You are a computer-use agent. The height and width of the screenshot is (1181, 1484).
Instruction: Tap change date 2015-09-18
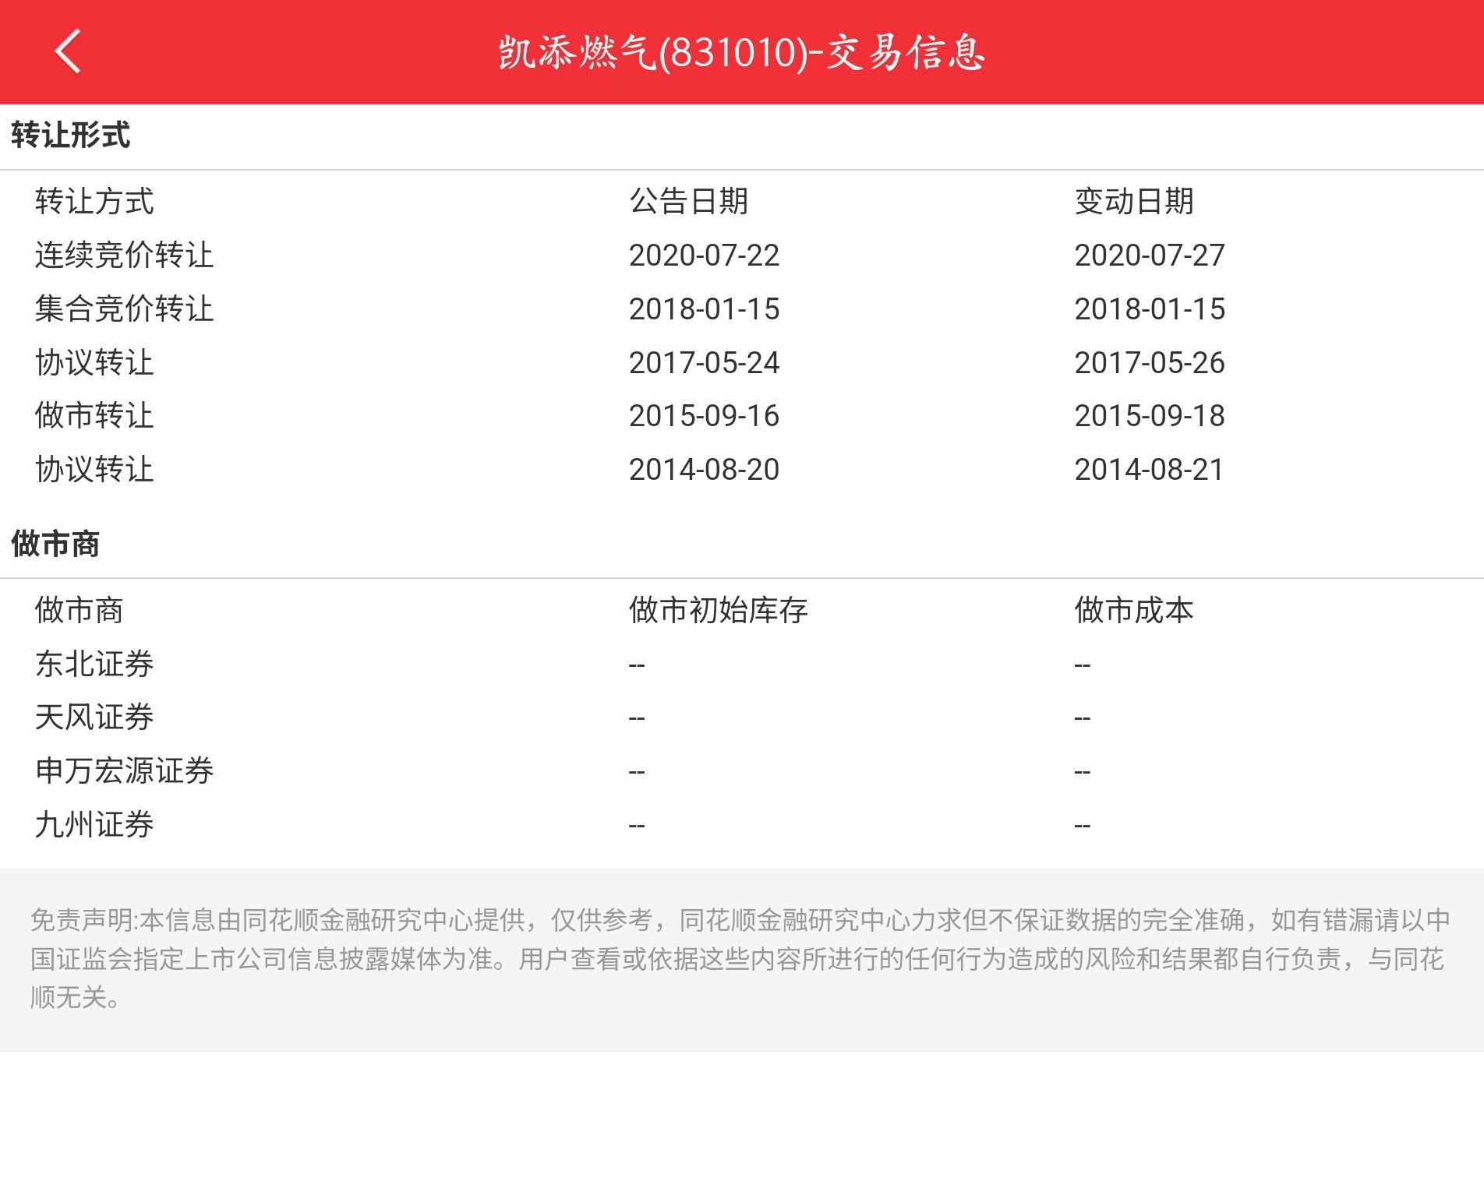click(1150, 416)
